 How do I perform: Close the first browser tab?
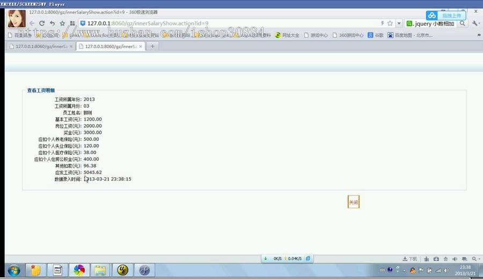71,47
